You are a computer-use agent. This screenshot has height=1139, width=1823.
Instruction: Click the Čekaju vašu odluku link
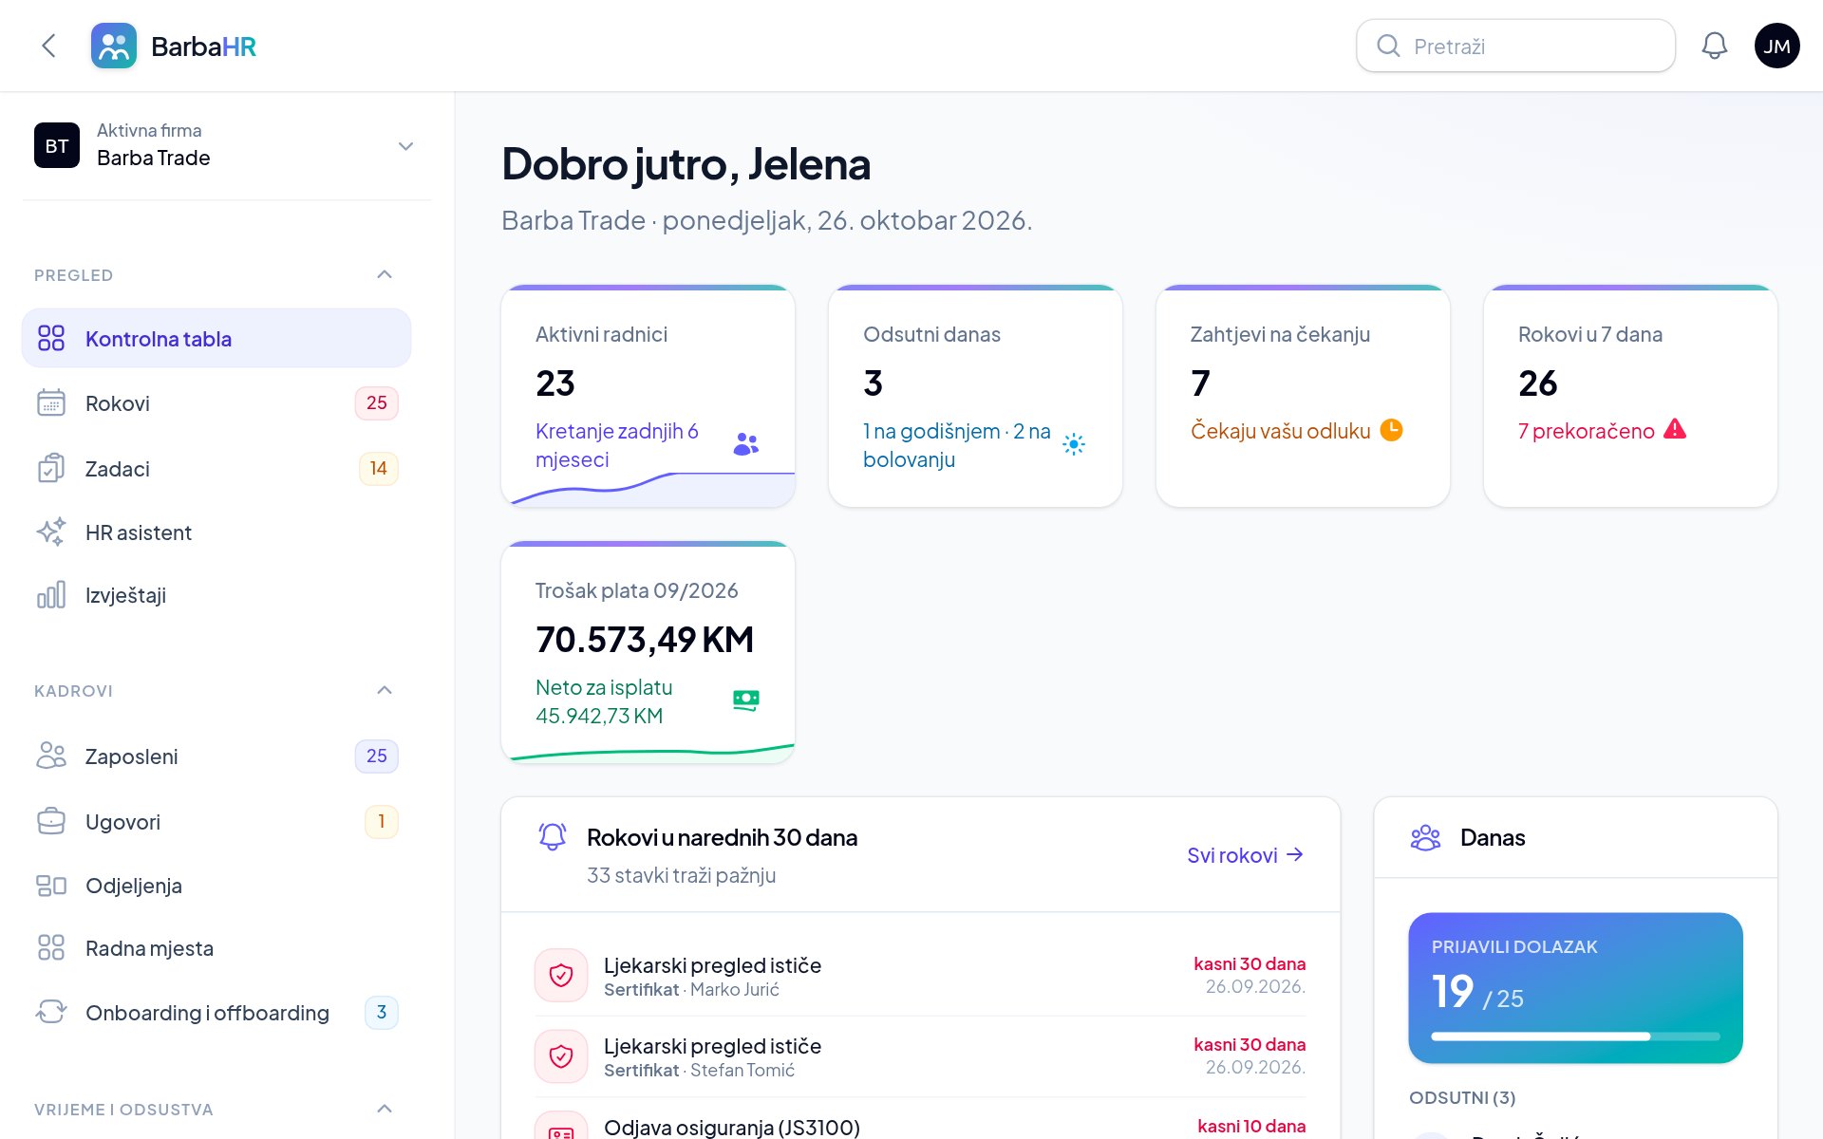pos(1281,431)
